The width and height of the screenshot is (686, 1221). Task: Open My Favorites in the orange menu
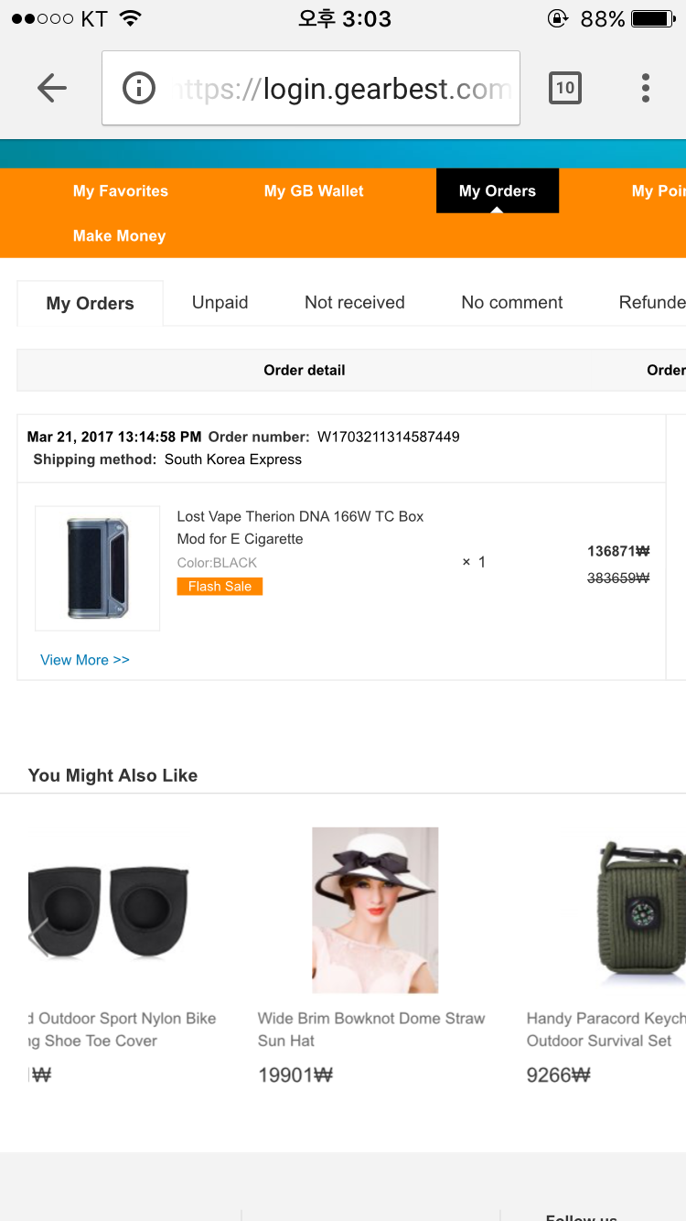click(x=121, y=191)
